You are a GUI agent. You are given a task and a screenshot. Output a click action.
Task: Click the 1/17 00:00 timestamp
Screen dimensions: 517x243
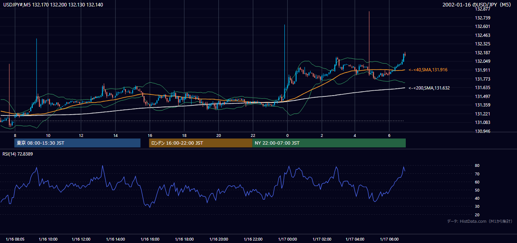[x=288, y=239]
